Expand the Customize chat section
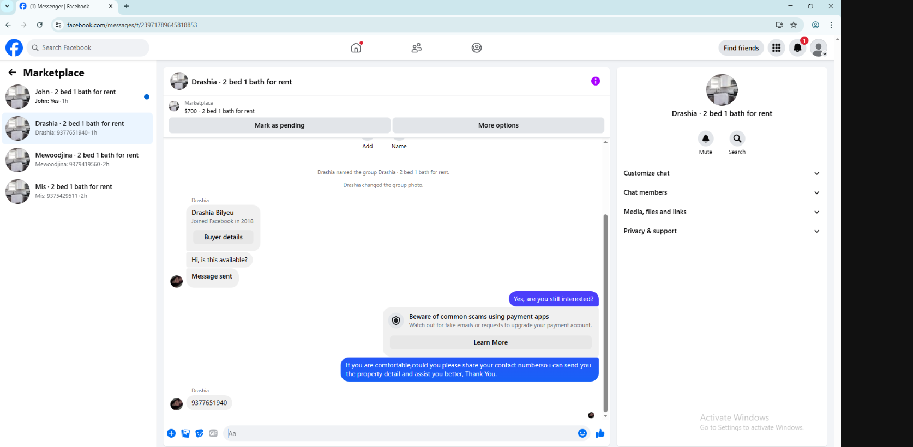913x447 pixels. pyautogui.click(x=722, y=173)
